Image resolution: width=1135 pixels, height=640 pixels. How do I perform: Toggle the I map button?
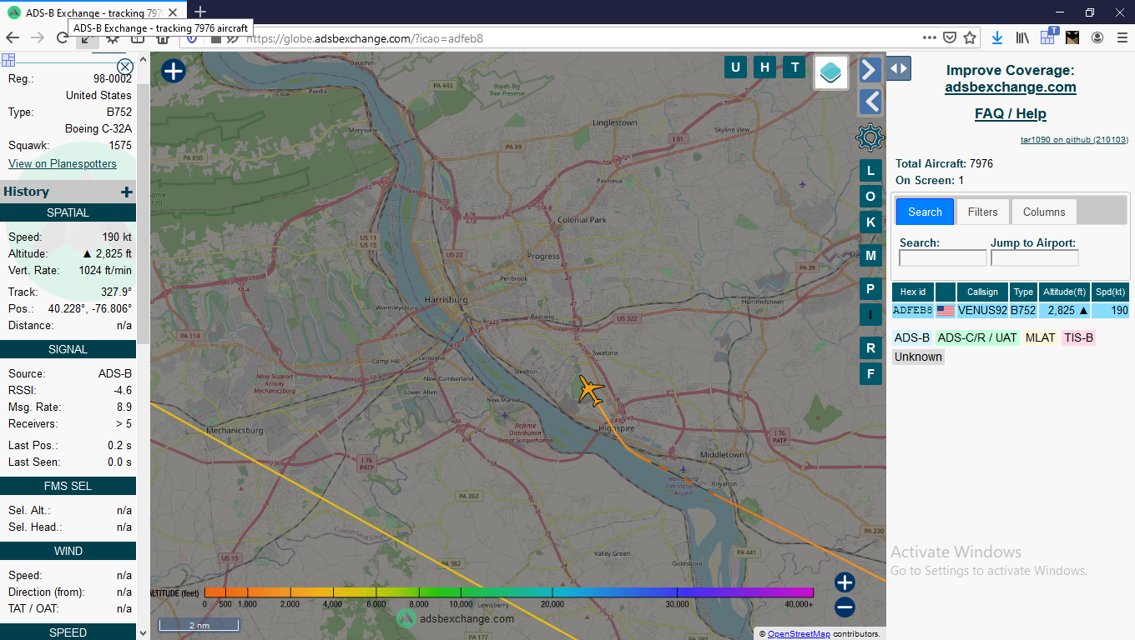870,315
